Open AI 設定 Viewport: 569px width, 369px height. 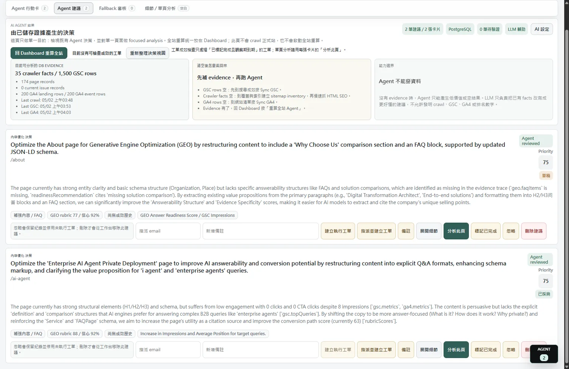pyautogui.click(x=542, y=29)
